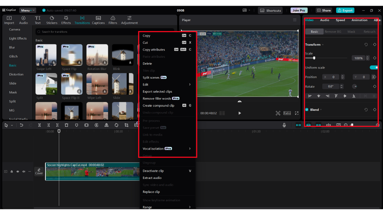Open the Adjustment tab

point(129,20)
